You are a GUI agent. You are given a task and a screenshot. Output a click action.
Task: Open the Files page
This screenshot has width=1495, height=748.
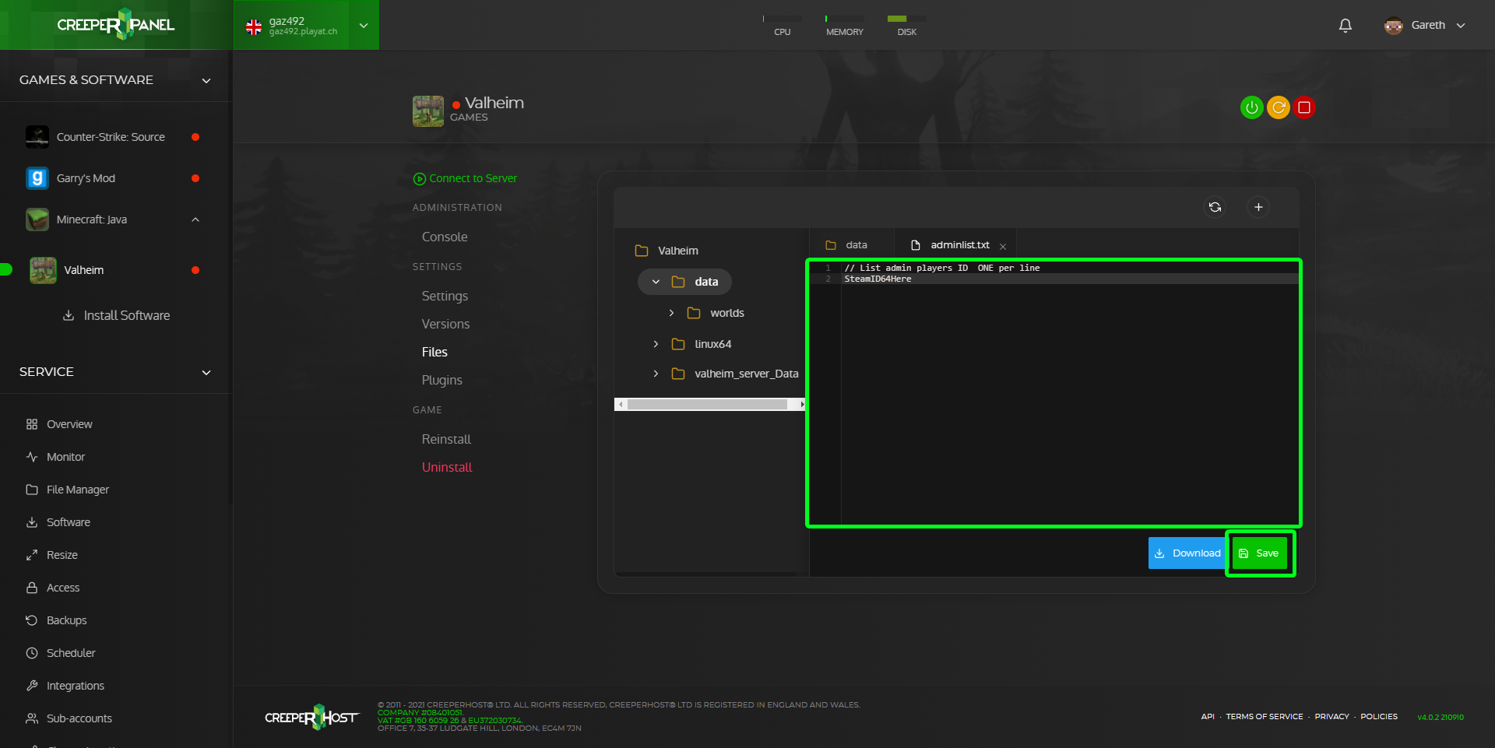434,352
